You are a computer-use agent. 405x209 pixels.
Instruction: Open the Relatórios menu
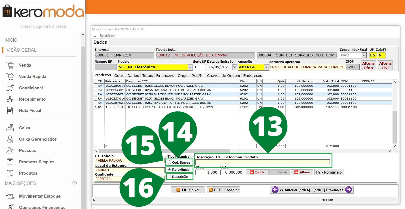coord(107,36)
